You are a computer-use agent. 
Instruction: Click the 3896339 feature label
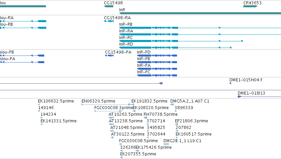pyautogui.click(x=184, y=108)
